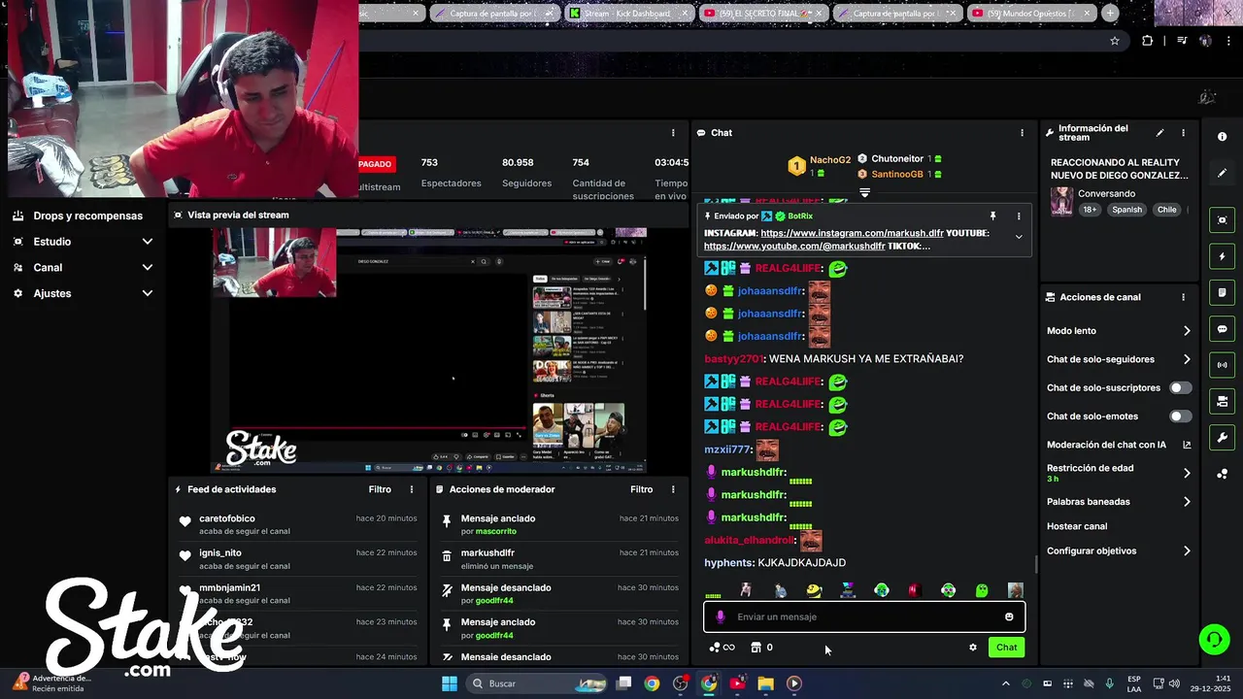Open pinned message three-dot options
Image resolution: width=1243 pixels, height=699 pixels.
click(1019, 216)
